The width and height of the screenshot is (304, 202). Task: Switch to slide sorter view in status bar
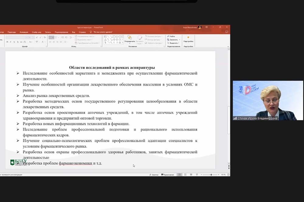[x=185, y=175]
